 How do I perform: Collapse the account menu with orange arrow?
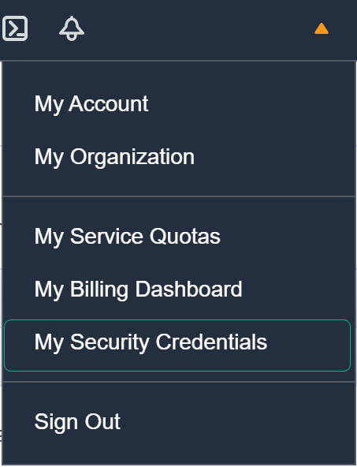tap(322, 28)
